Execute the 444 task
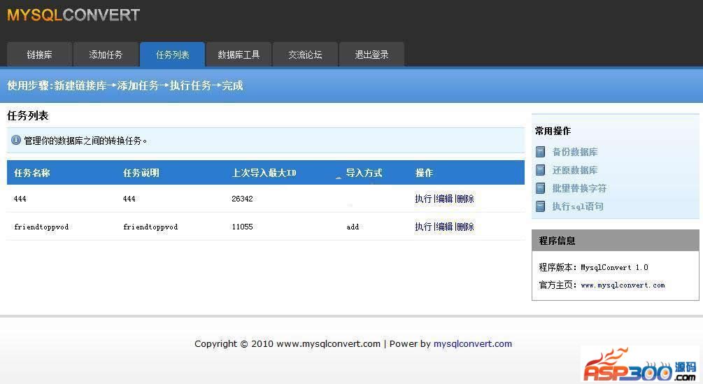Viewport: 703px width, 384px height. coord(423,199)
